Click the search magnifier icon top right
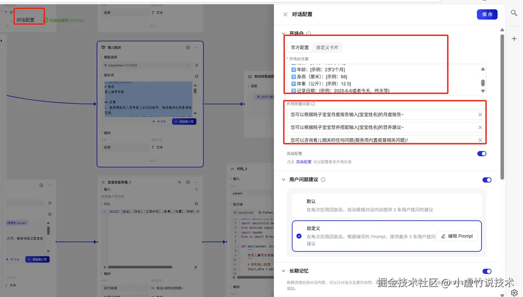The width and height of the screenshot is (523, 297). pos(514,13)
